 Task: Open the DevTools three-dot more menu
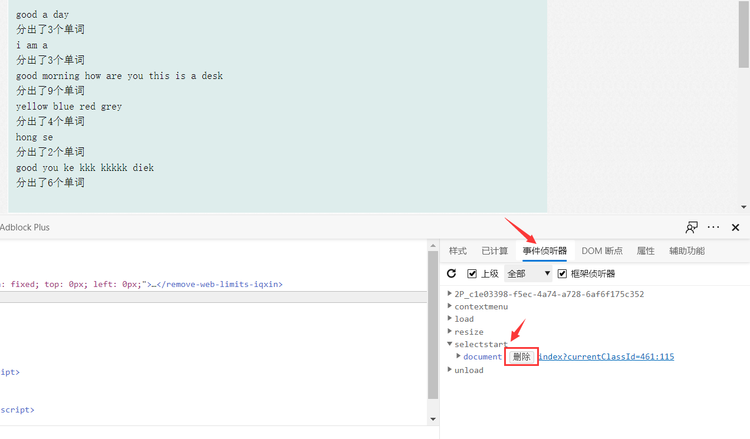[x=713, y=227]
